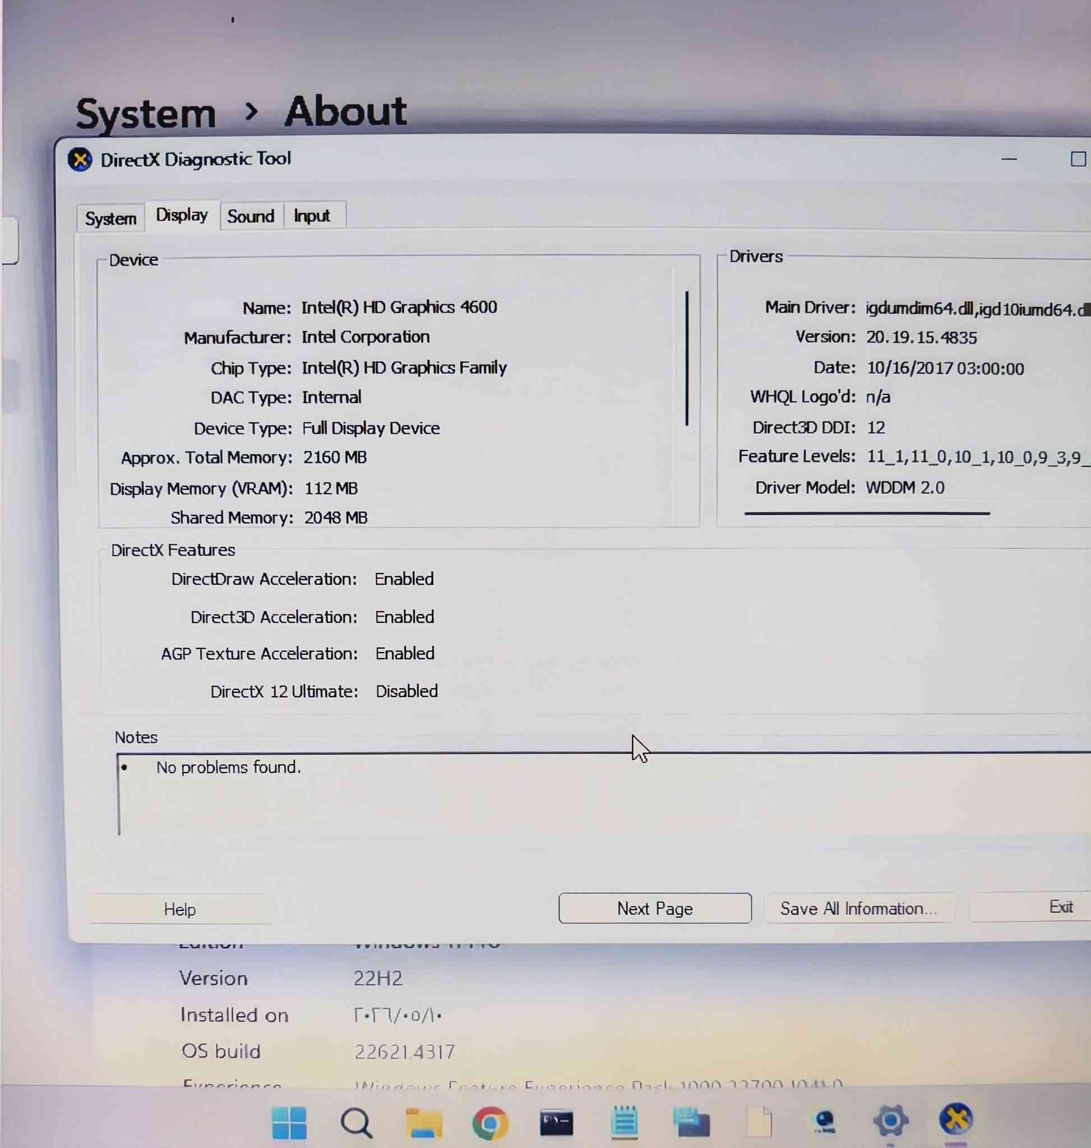The width and height of the screenshot is (1091, 1148).
Task: Click the WHQL Logo'd value n/a
Action: (878, 397)
